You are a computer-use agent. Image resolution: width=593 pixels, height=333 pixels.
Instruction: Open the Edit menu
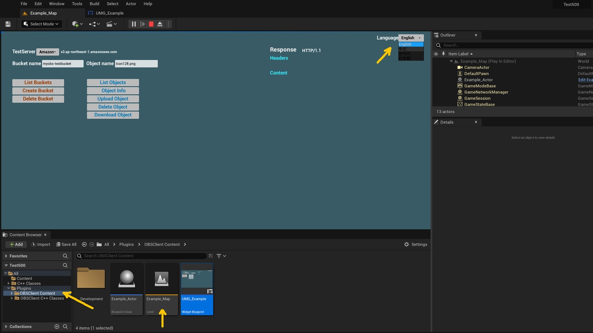(x=38, y=4)
